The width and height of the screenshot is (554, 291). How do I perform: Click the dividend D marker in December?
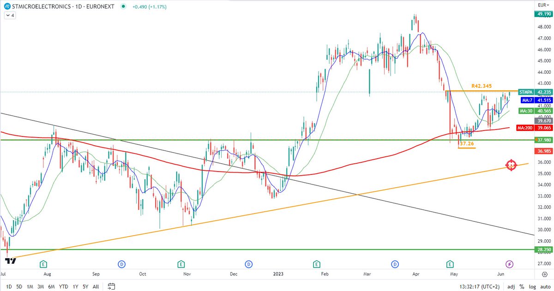[248, 264]
